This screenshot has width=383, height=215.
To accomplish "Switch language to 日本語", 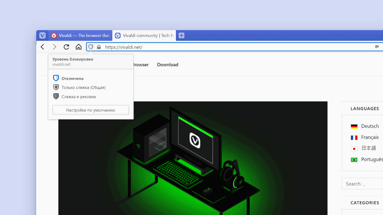I will coord(368,148).
